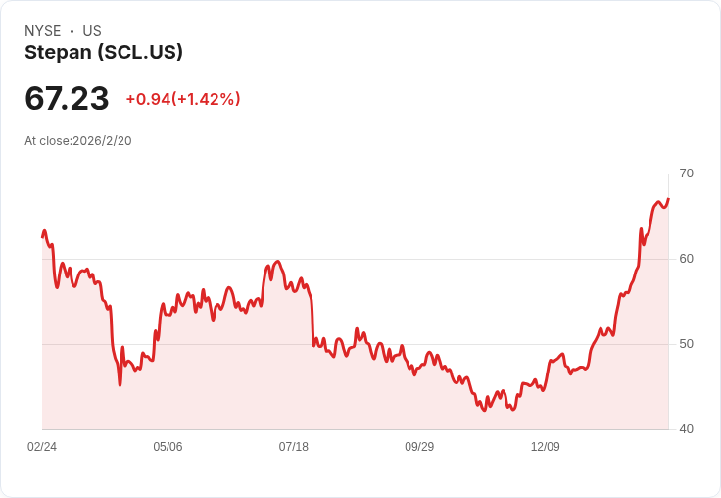
Task: Select the 70 y-axis label
Action: [686, 174]
